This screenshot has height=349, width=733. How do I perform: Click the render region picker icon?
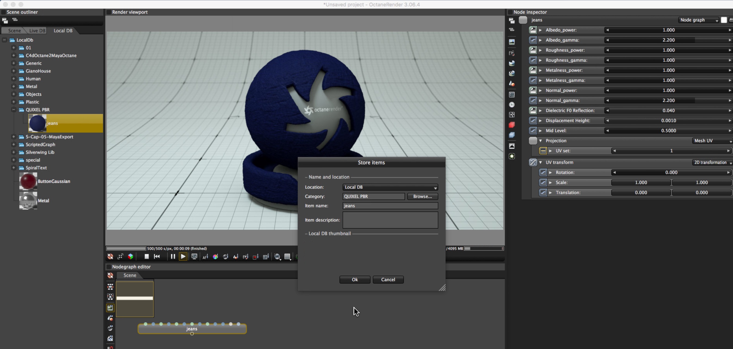click(255, 257)
